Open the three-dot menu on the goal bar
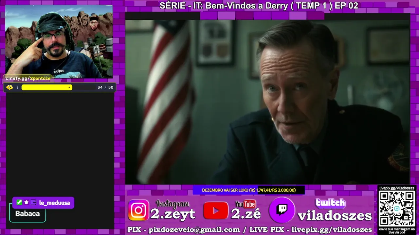This screenshot has height=235, width=419. 17,87
